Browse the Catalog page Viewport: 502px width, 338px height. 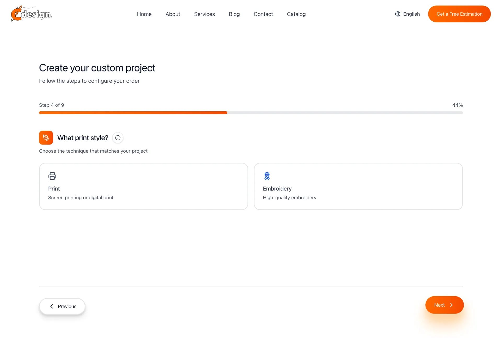(x=296, y=14)
